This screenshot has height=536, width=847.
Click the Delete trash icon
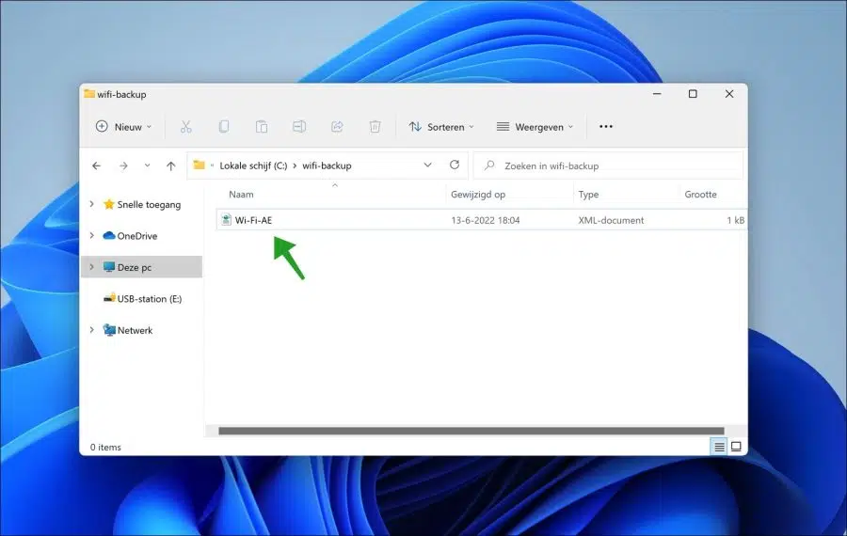pyautogui.click(x=375, y=127)
